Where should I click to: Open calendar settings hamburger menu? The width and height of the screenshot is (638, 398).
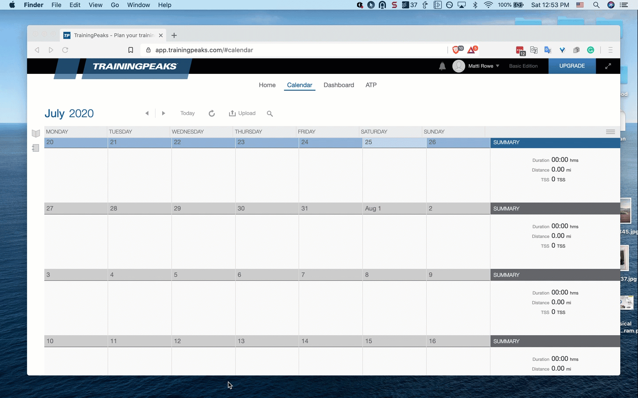[610, 132]
